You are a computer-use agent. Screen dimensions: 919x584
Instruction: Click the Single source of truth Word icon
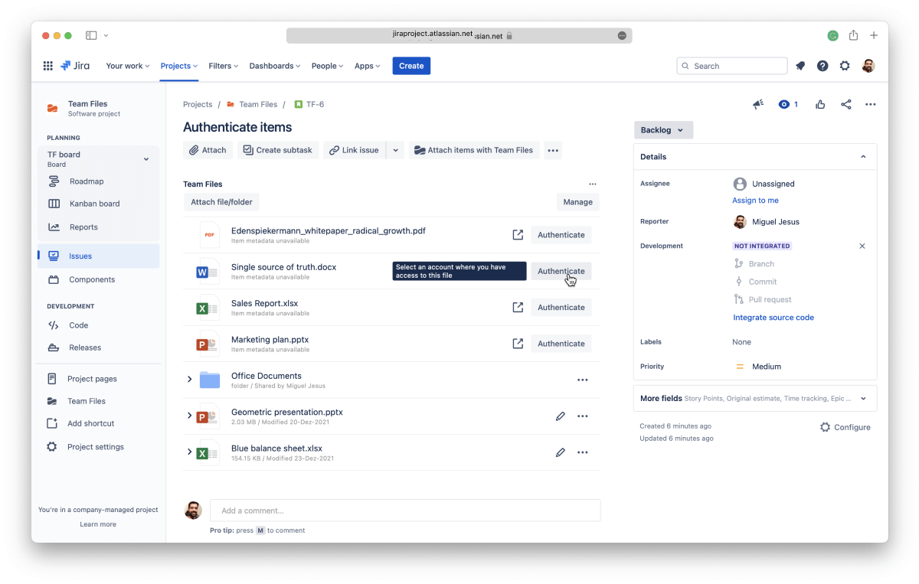tap(208, 271)
